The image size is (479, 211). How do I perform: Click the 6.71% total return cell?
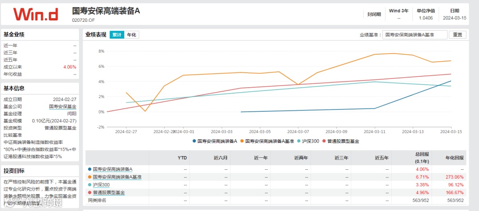coord(423,177)
